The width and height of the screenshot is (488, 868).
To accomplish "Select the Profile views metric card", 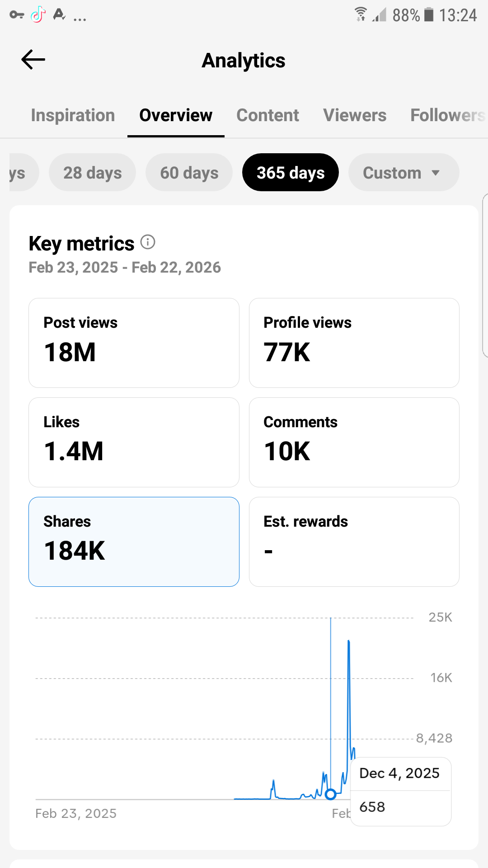I will coord(354,343).
